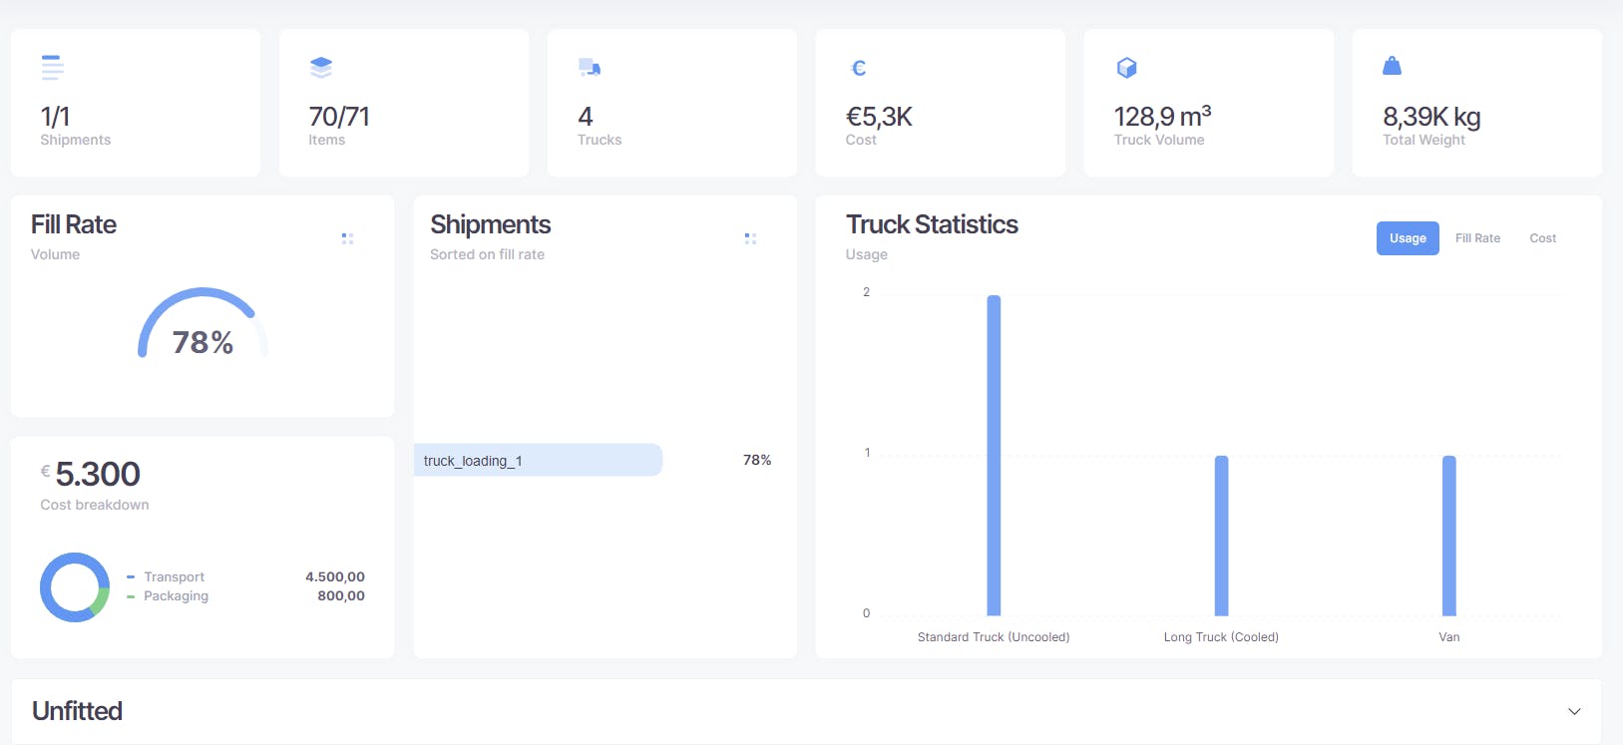Click the Packaging legend entry
Viewport: 1623px width, 745px height.
pos(176,595)
